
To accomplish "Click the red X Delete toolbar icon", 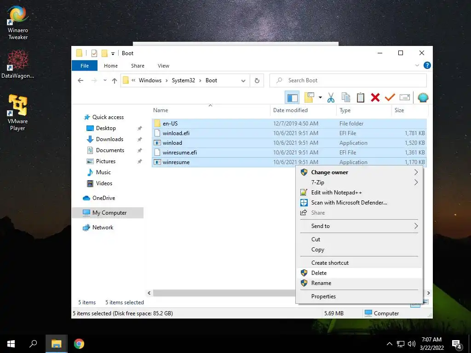I will click(x=375, y=97).
